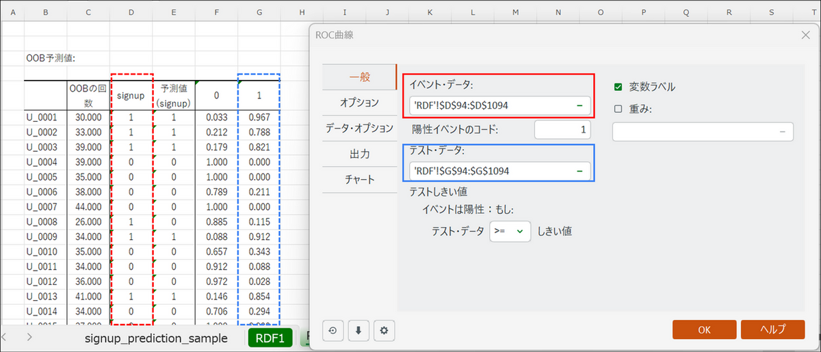This screenshot has width=821, height=352.
Task: Enable the 重み checkbox
Action: tap(618, 108)
